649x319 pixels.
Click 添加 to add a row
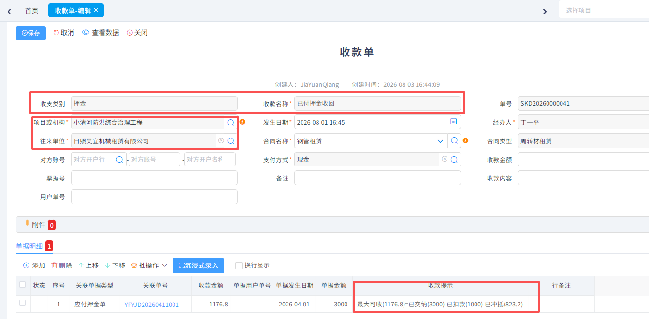click(x=34, y=265)
